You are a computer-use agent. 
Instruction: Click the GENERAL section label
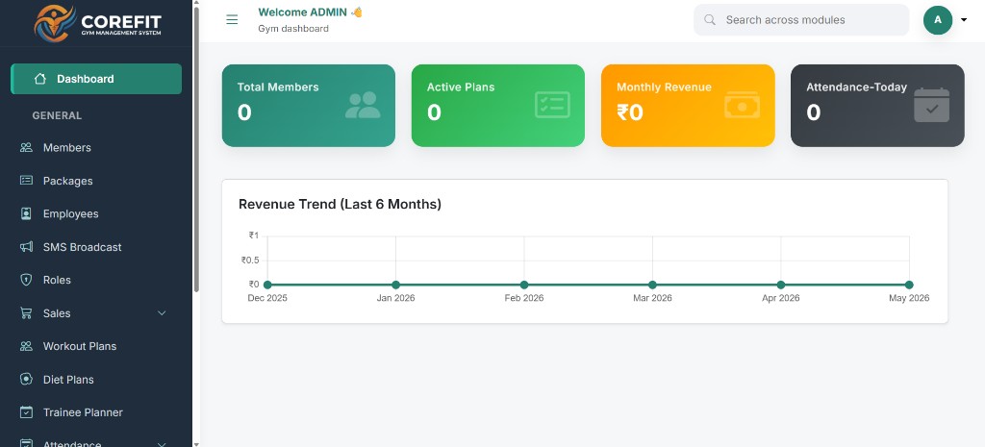click(57, 115)
